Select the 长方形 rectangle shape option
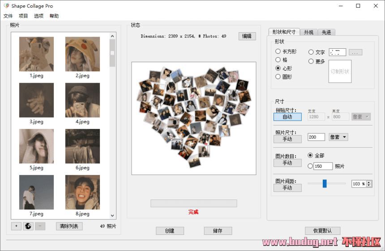This screenshot has height=251, width=385. pyautogui.click(x=278, y=52)
